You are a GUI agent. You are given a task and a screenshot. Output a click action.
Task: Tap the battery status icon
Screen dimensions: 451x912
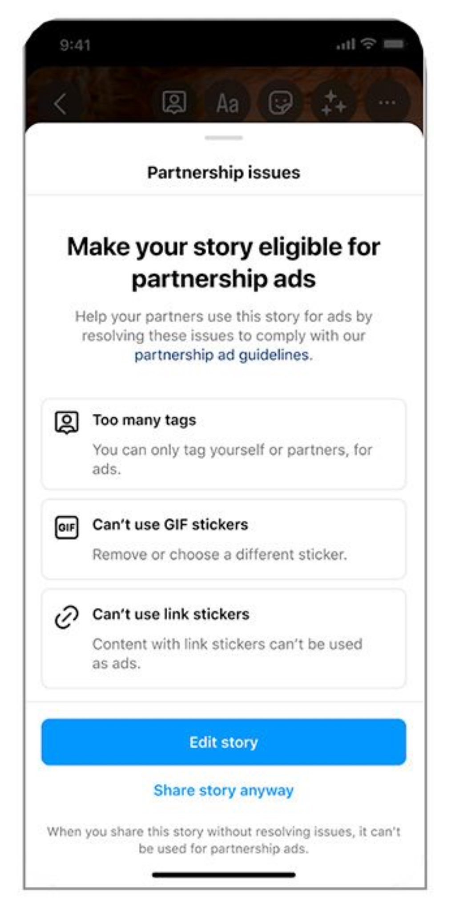click(x=394, y=44)
